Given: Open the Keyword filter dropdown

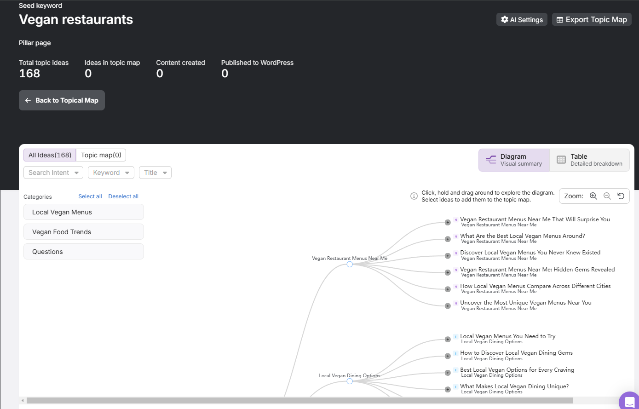Looking at the screenshot, I should tap(111, 173).
